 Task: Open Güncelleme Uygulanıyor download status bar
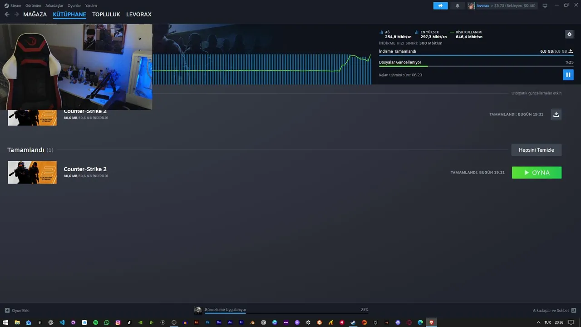click(x=281, y=310)
